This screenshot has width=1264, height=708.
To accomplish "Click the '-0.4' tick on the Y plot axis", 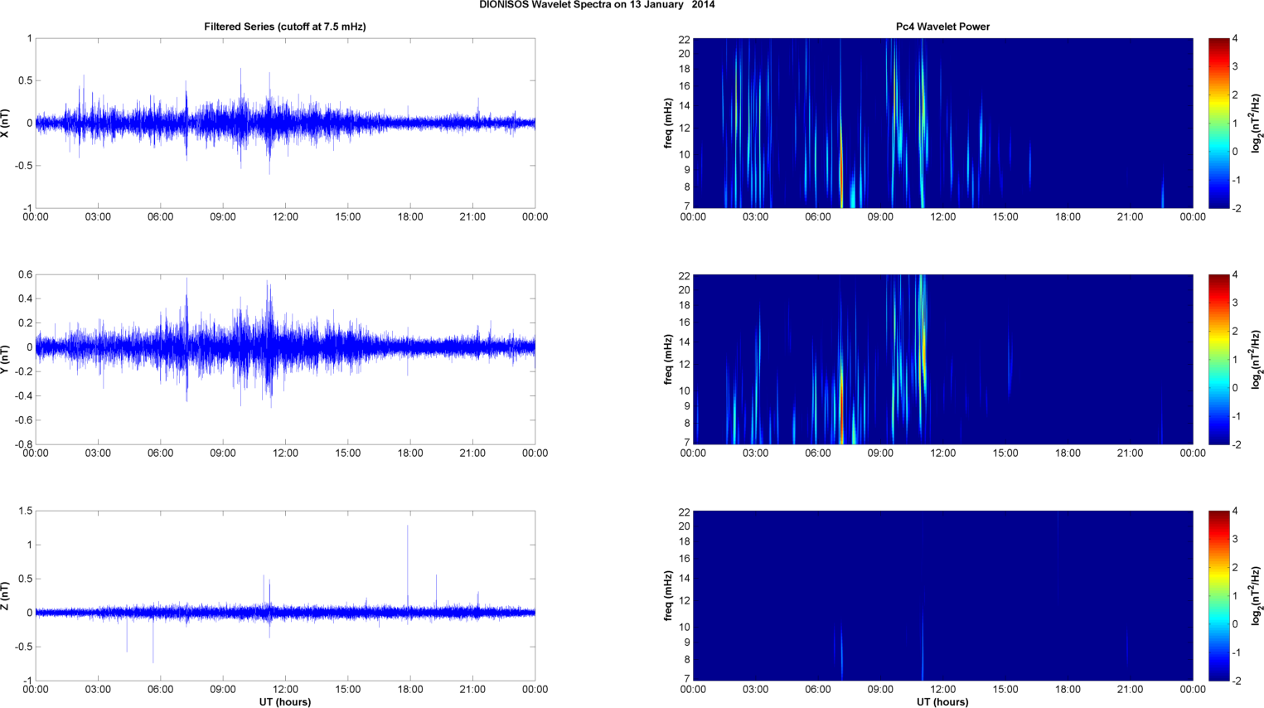I will tap(22, 396).
